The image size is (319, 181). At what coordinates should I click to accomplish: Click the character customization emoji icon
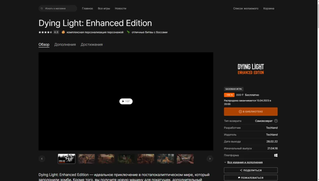click(63, 32)
